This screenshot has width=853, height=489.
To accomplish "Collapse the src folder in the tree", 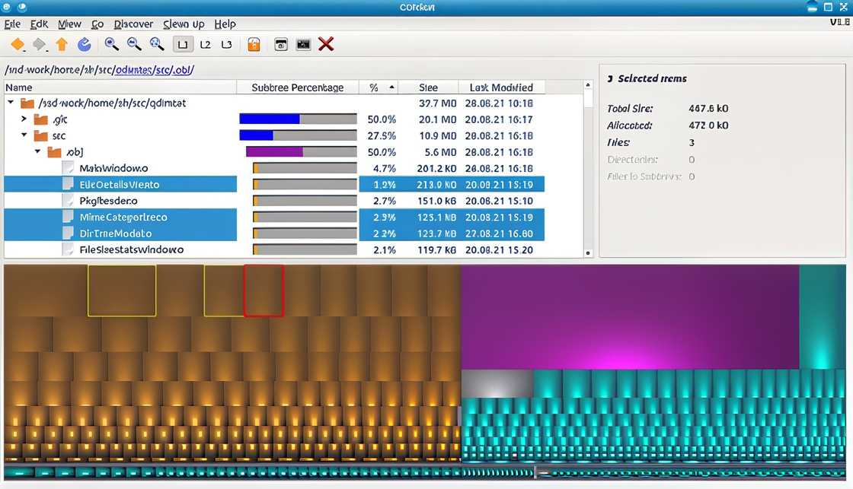I will pos(24,135).
